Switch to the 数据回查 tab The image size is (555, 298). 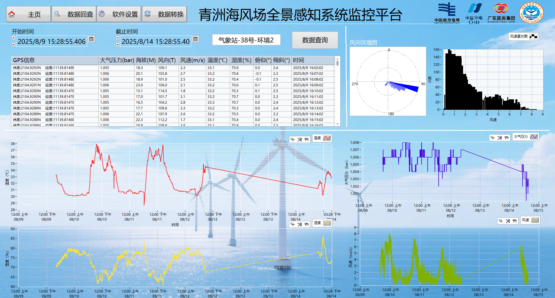[x=74, y=14]
